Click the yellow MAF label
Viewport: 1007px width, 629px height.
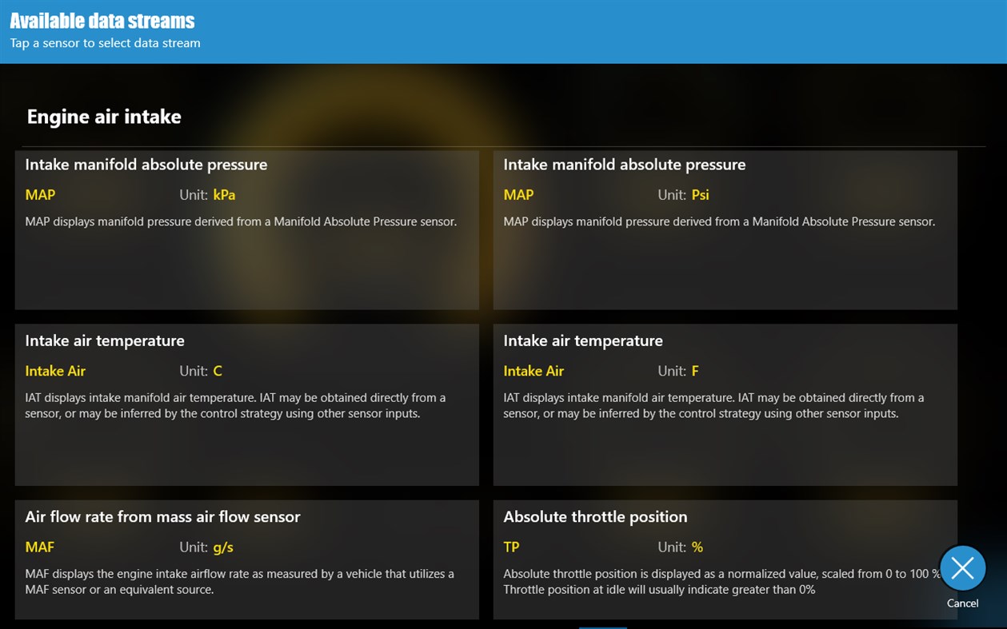tap(40, 547)
